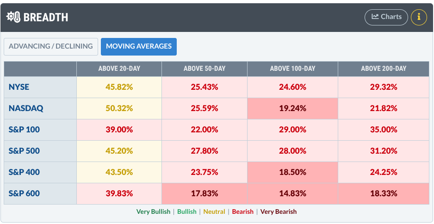
Task: Open the S&P 400 row link
Action: (x=24, y=172)
